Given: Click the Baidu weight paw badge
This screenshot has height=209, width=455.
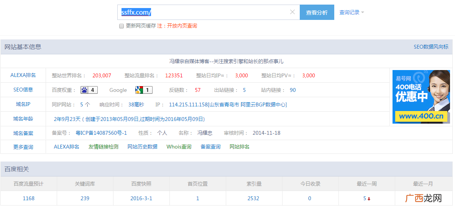Looking at the screenshot, I should point(89,90).
